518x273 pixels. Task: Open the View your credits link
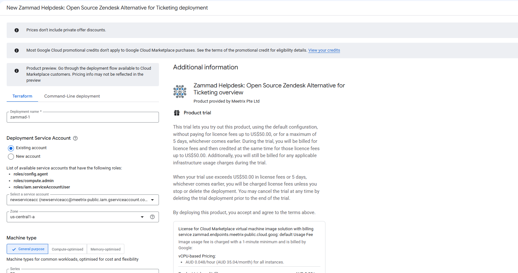324,50
